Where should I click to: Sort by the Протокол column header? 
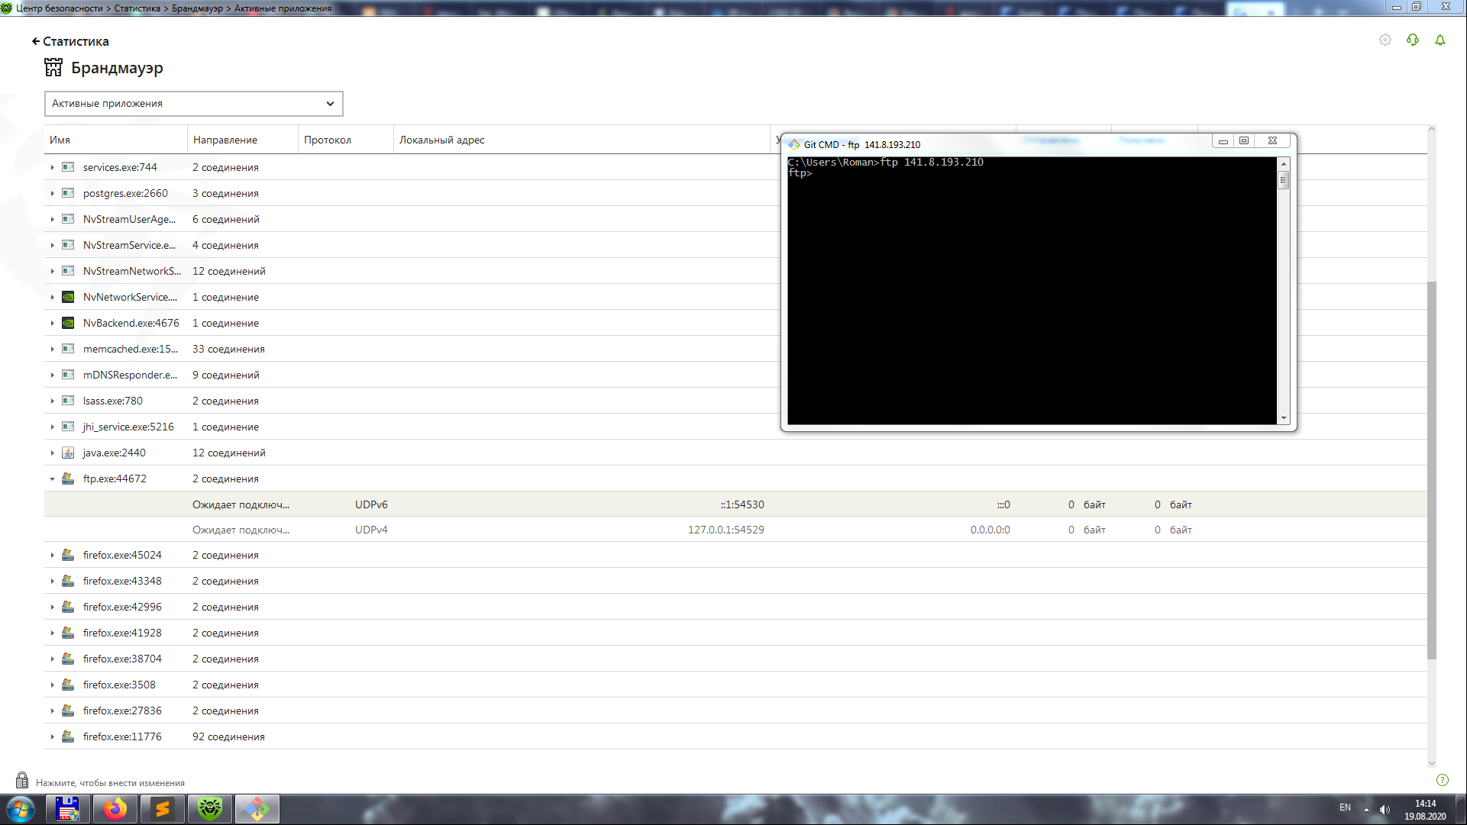point(328,140)
